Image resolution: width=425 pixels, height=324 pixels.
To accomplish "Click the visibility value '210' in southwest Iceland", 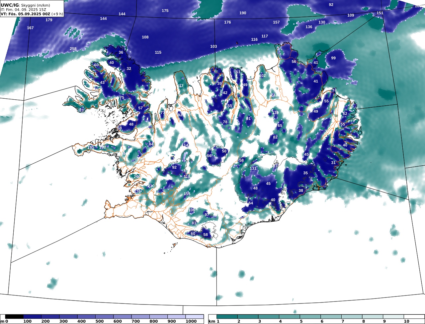I will click(x=151, y=186).
